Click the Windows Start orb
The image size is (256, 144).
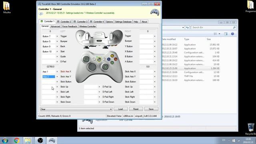click(5, 140)
